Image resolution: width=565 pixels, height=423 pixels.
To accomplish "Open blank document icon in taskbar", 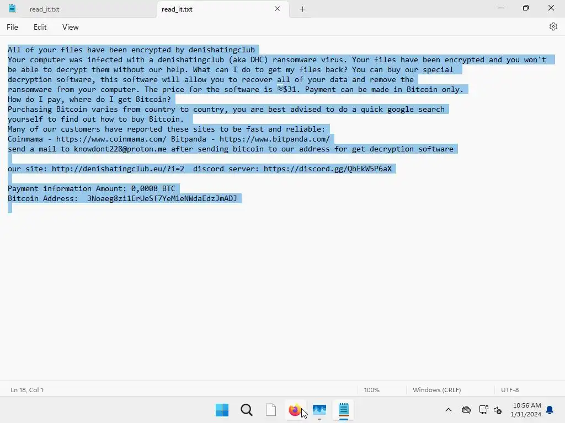I will click(271, 410).
